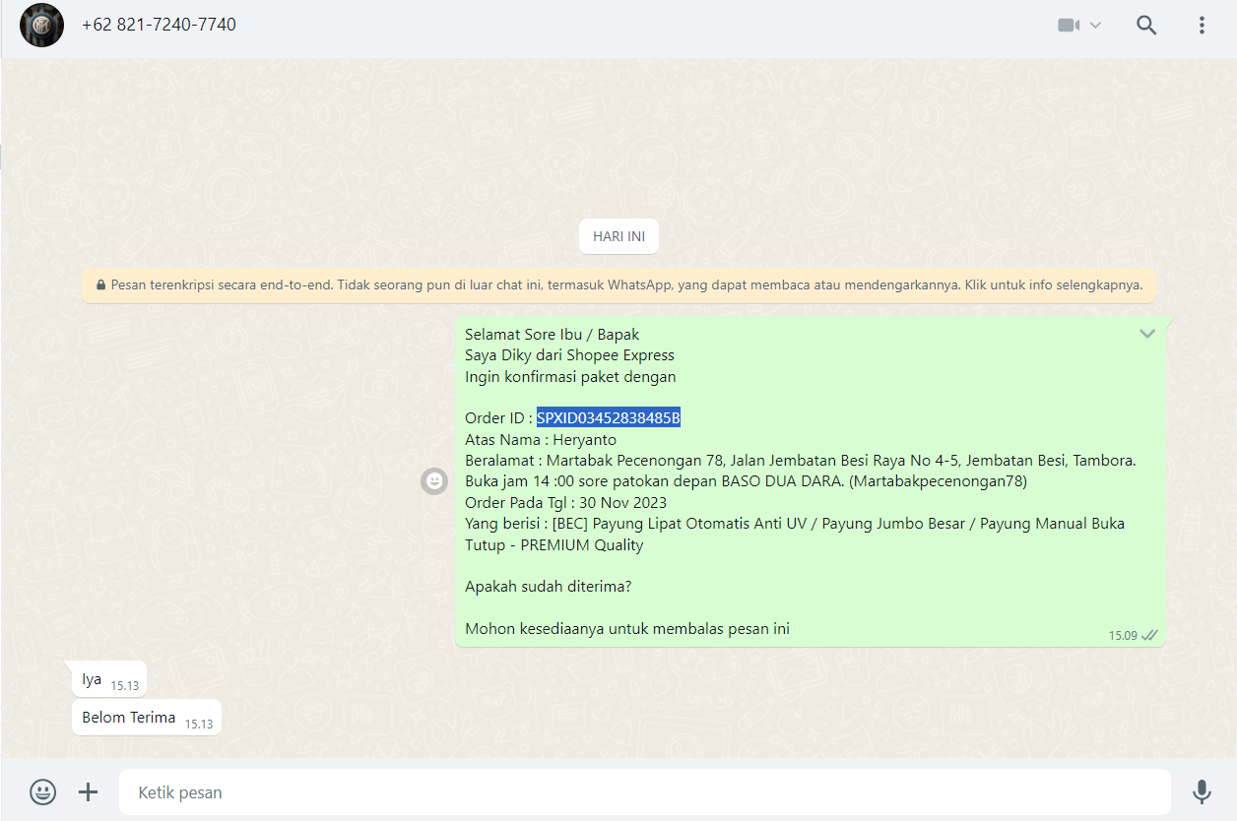The image size is (1237, 821).
Task: Expand the video call options dropdown
Action: pos(1095,26)
